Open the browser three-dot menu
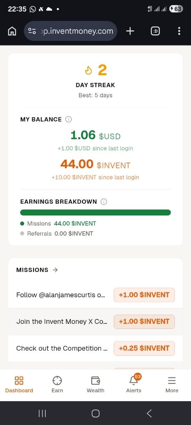 (x=179, y=31)
